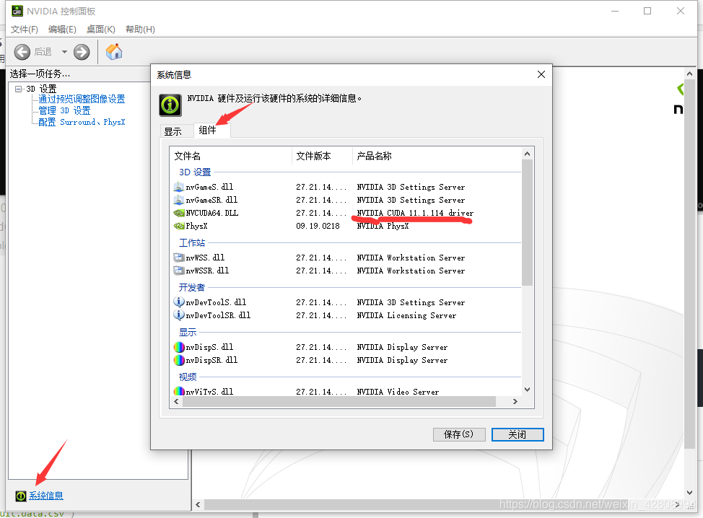This screenshot has width=703, height=518.
Task: Select the PhysX file icon
Action: pyautogui.click(x=179, y=226)
